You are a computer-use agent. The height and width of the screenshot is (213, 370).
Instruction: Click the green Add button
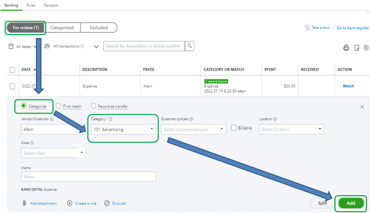point(351,203)
